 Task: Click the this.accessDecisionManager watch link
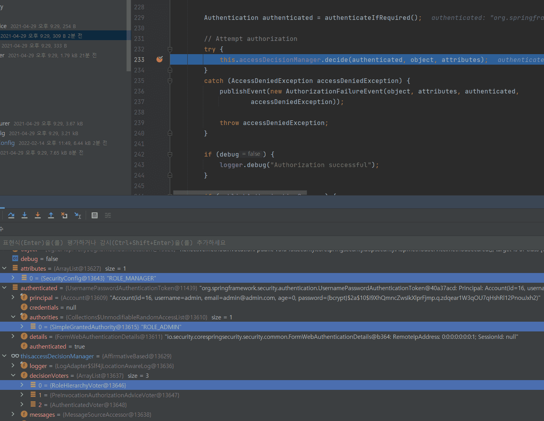coord(57,356)
